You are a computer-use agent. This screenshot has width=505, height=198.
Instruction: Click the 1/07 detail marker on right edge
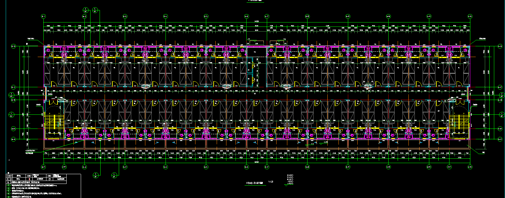pyautogui.click(x=501, y=115)
